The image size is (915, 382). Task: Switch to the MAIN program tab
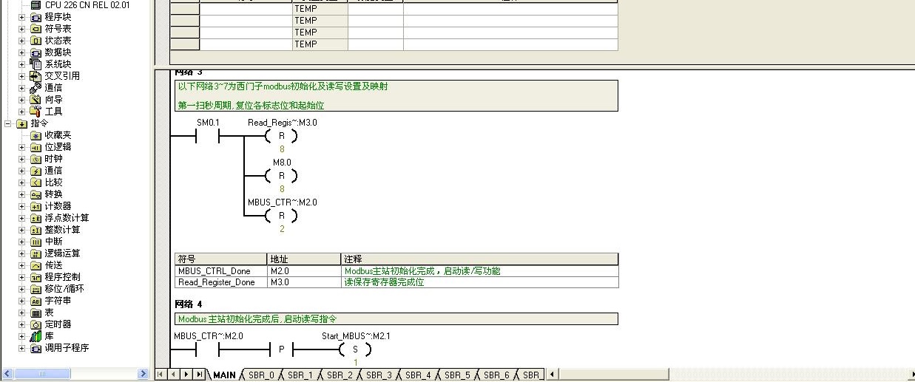click(x=223, y=375)
